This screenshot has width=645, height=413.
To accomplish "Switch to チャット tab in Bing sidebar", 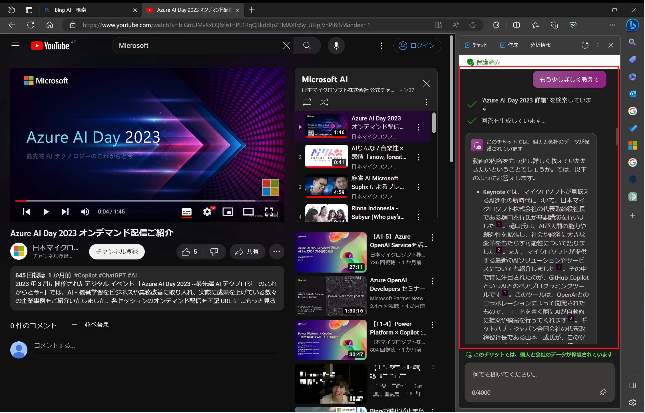I will 476,45.
